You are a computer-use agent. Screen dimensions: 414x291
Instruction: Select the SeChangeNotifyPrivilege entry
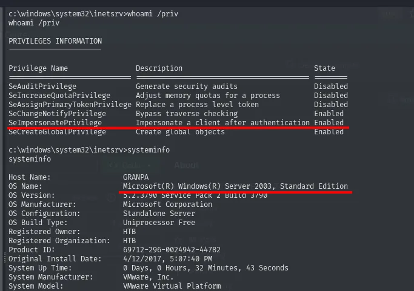coord(58,114)
